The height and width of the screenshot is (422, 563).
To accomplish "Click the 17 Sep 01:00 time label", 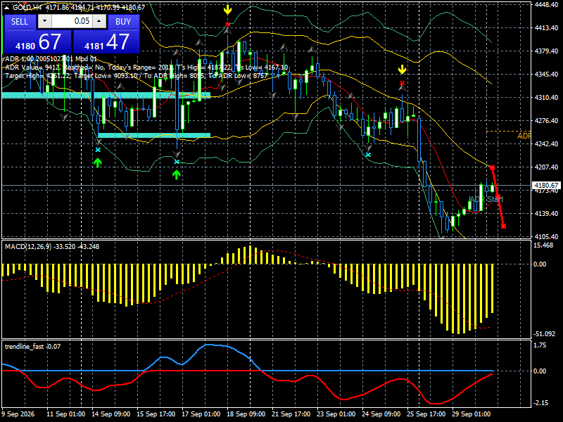I will click(x=201, y=414).
